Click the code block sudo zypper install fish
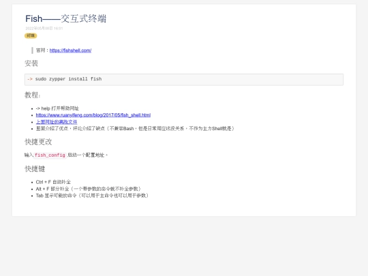368x276 pixels. [x=184, y=79]
